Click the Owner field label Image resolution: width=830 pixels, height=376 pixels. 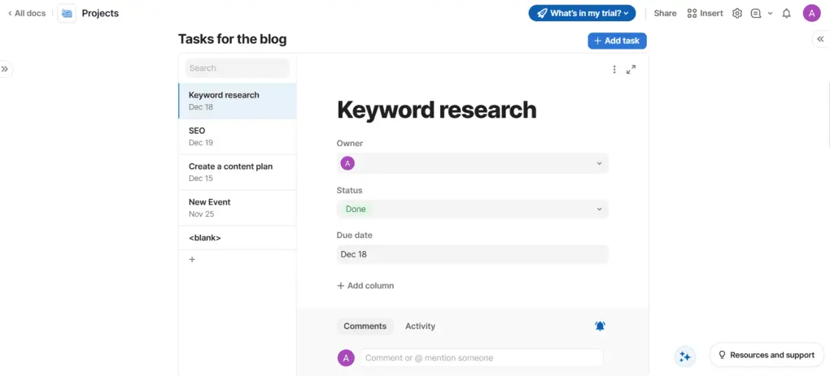(350, 143)
